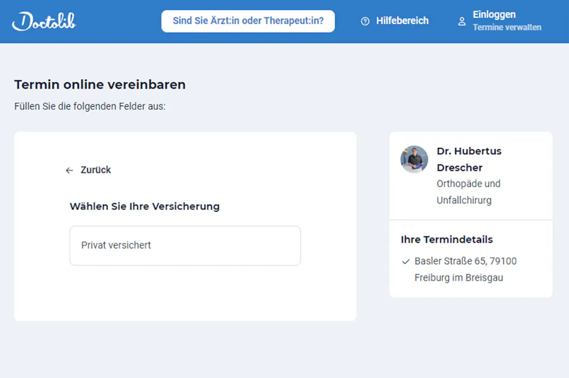Click the back arrow icon
Image resolution: width=569 pixels, height=378 pixels.
tap(69, 170)
